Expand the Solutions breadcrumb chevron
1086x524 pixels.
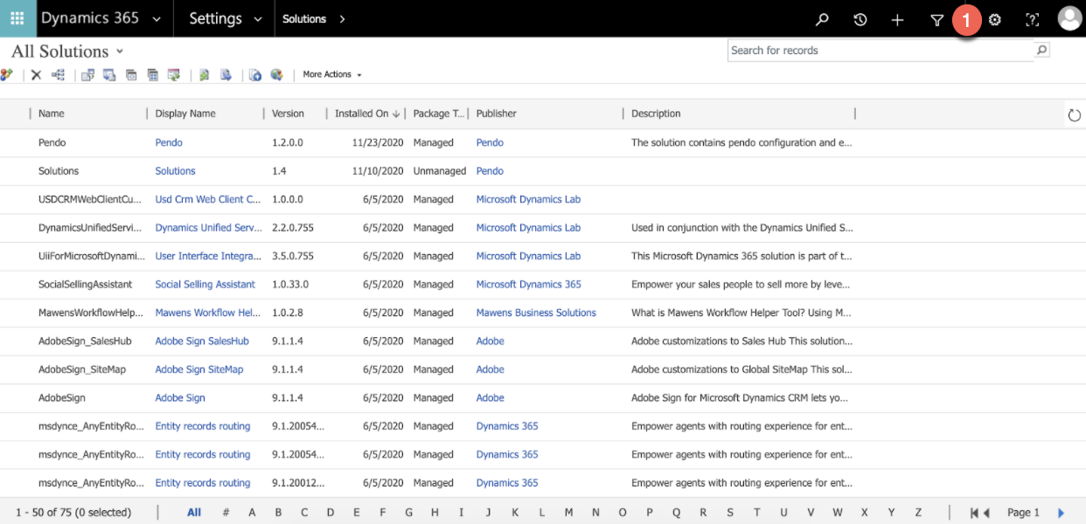point(342,19)
